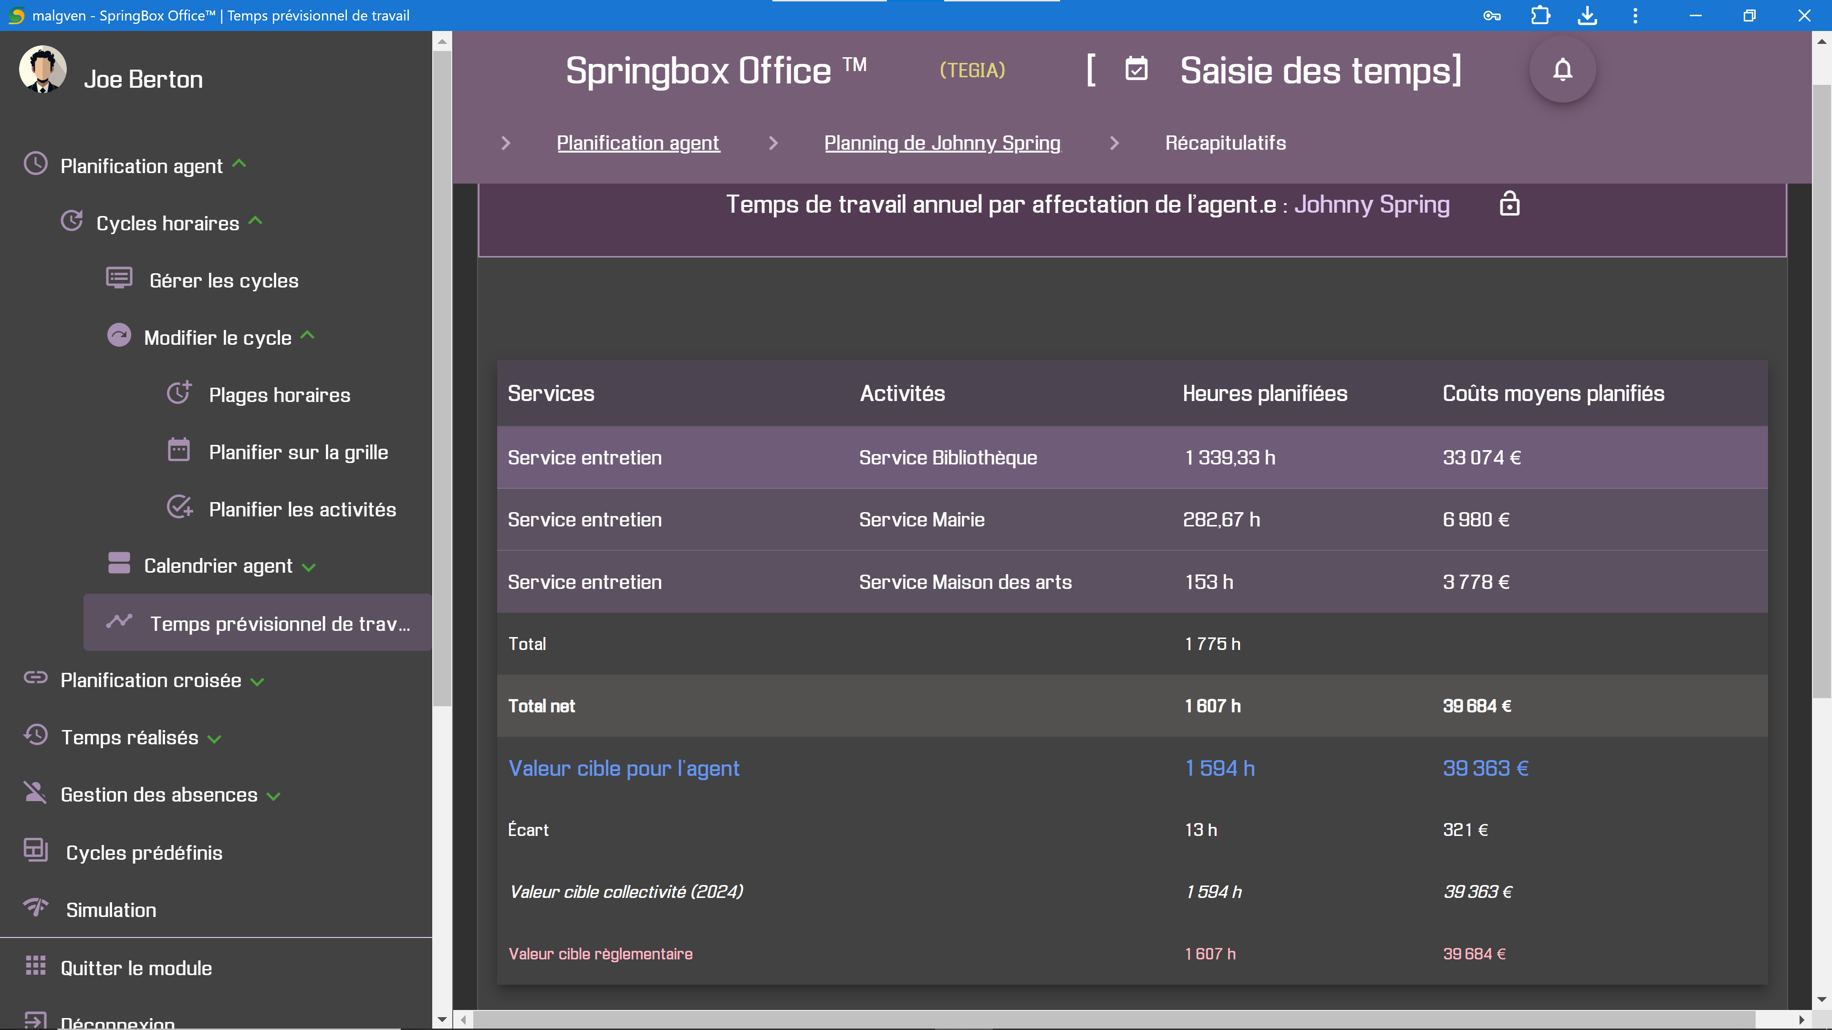Open the three-dot browser menu
Image resolution: width=1832 pixels, height=1030 pixels.
(x=1635, y=16)
